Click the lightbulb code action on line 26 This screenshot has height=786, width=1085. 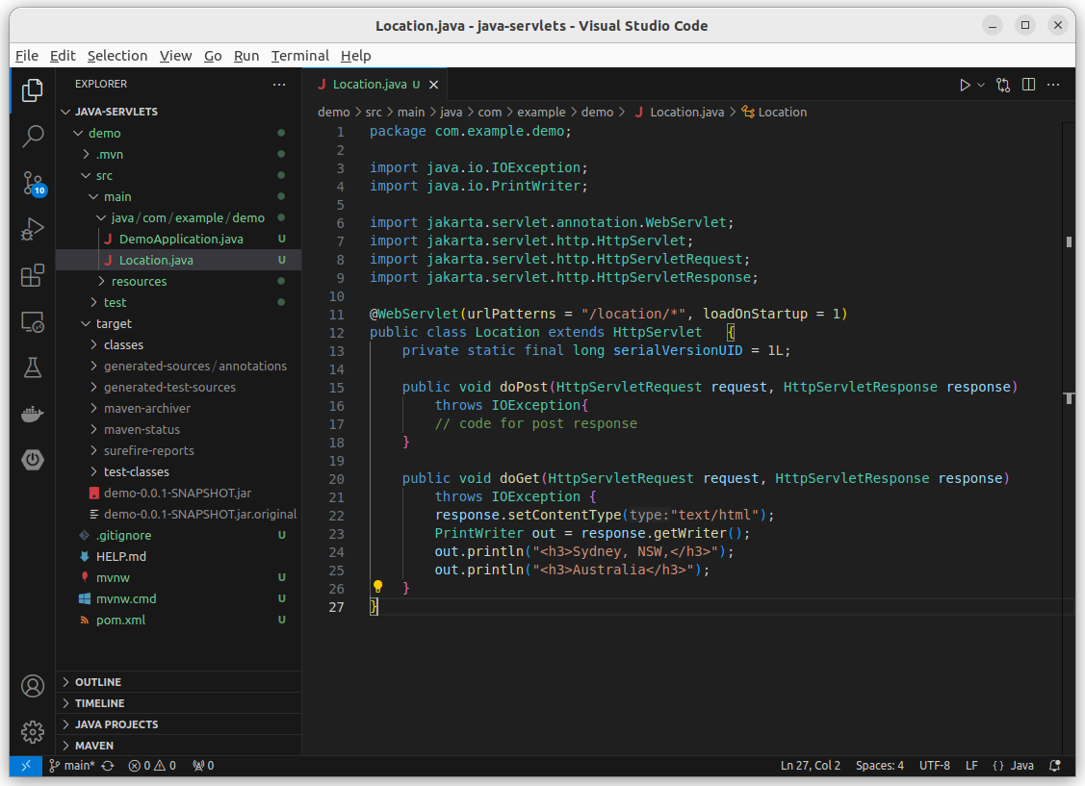click(377, 587)
